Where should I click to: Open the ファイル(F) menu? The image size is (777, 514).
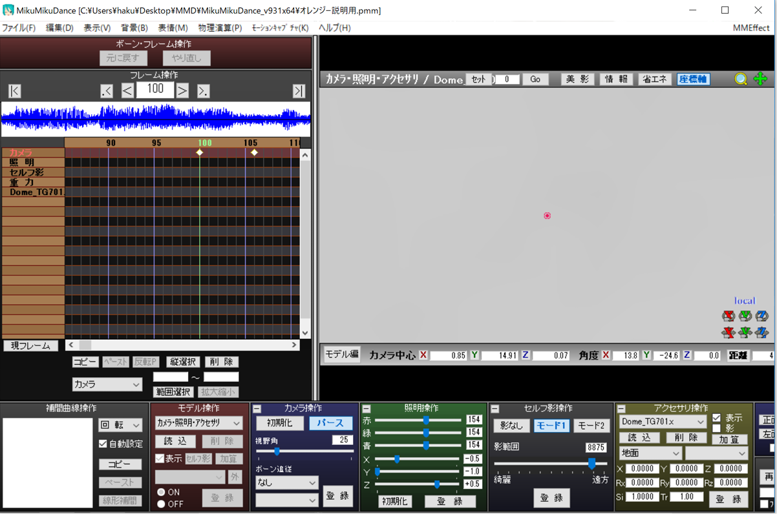click(19, 28)
